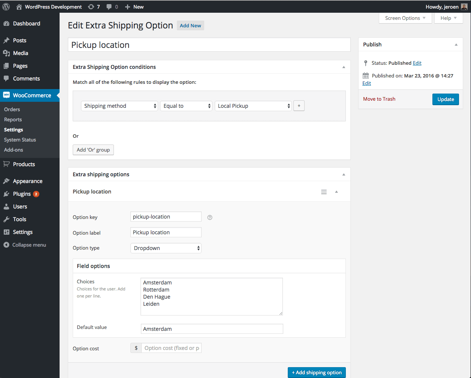Go to WooCommerce Reports
This screenshot has width=471, height=378.
tap(13, 119)
